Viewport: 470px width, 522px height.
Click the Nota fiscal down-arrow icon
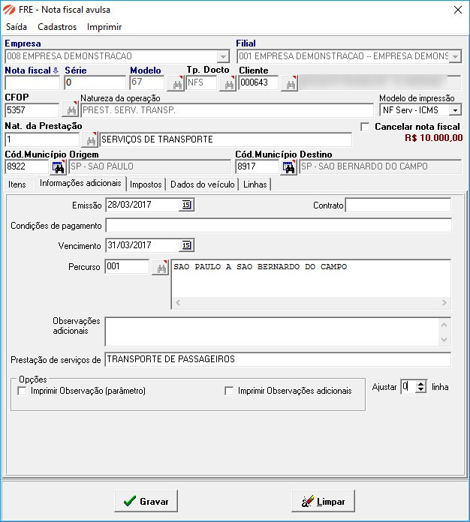[56, 70]
